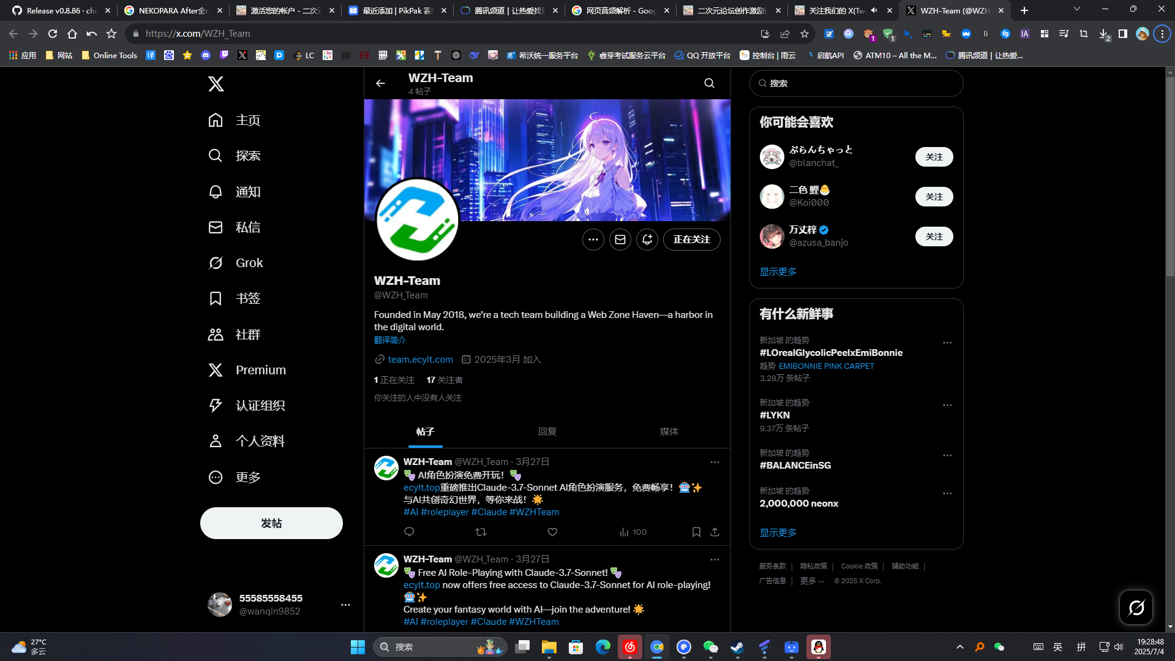Click 翻译简介 translate bio link
Viewport: 1175px width, 661px height.
pyautogui.click(x=390, y=340)
